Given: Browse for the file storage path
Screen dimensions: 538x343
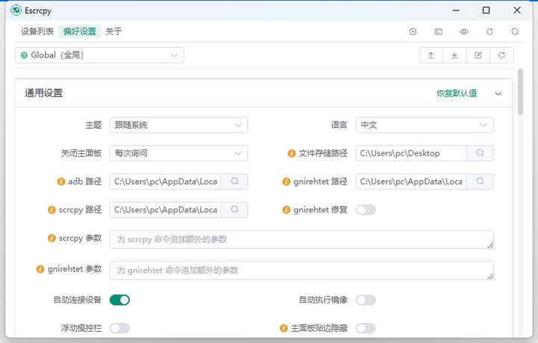Looking at the screenshot, I should [x=480, y=153].
